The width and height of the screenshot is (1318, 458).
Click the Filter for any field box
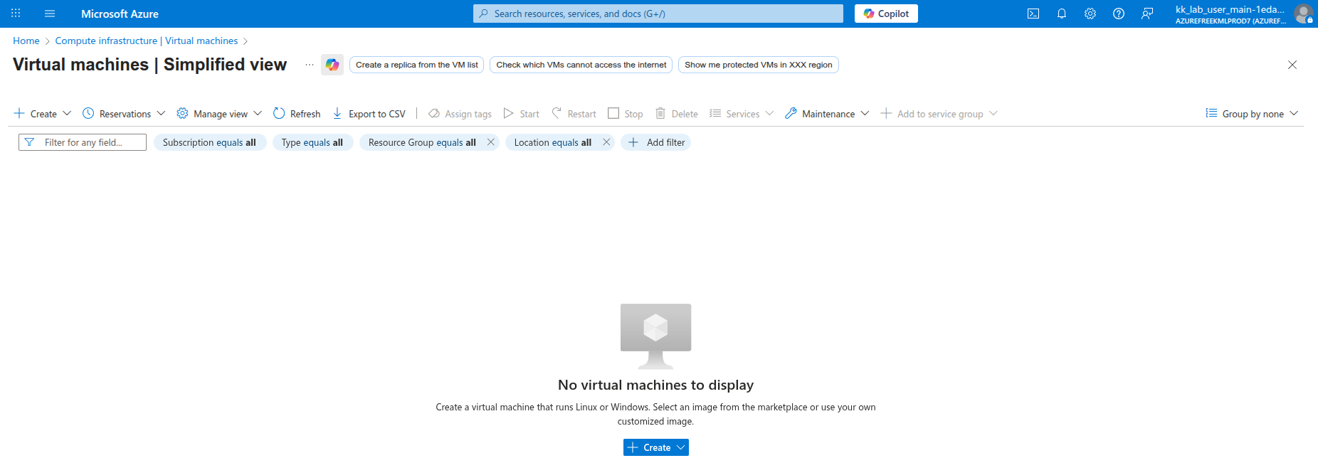click(83, 142)
